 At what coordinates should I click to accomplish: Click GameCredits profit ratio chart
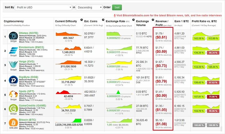tap(206, 106)
